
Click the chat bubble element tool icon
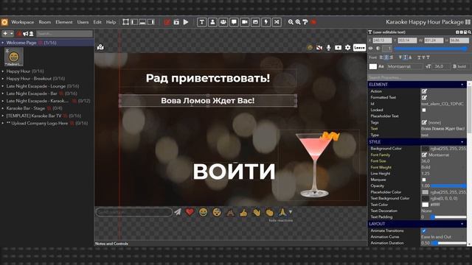point(234,22)
